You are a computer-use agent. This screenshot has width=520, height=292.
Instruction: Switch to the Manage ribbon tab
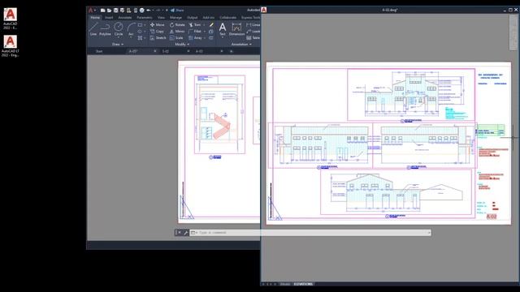coord(175,18)
